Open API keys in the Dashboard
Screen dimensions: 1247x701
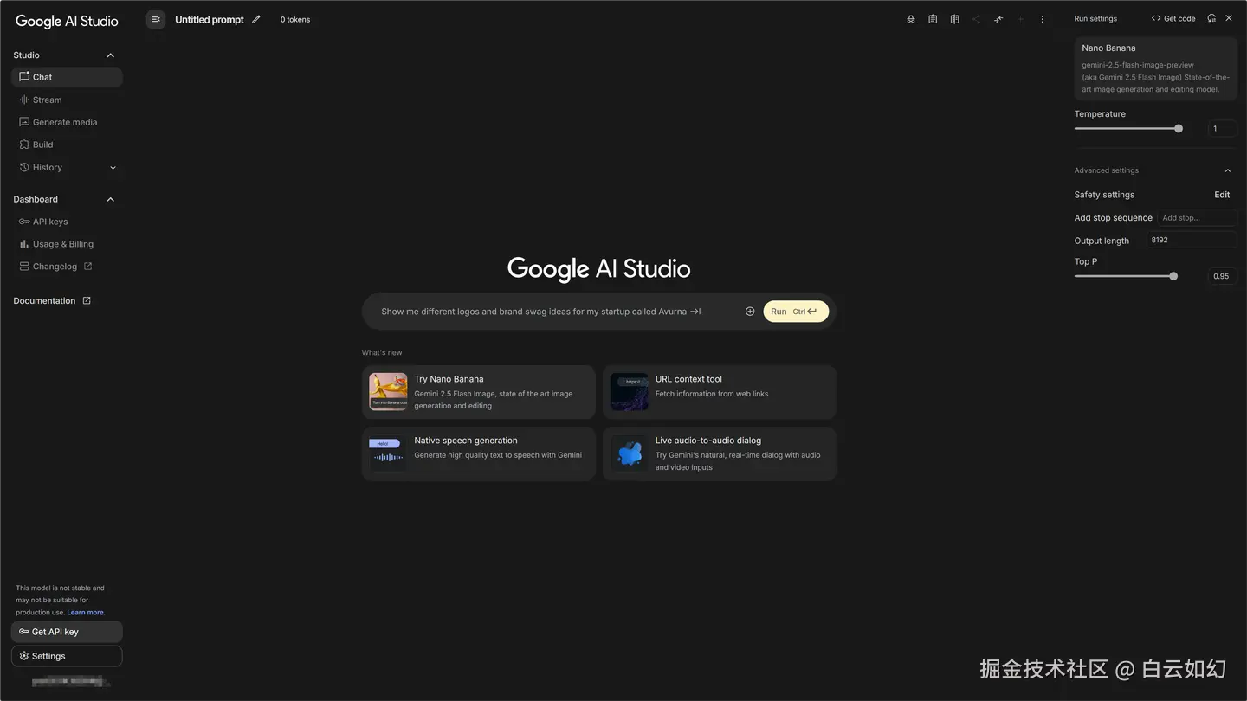[67, 222]
